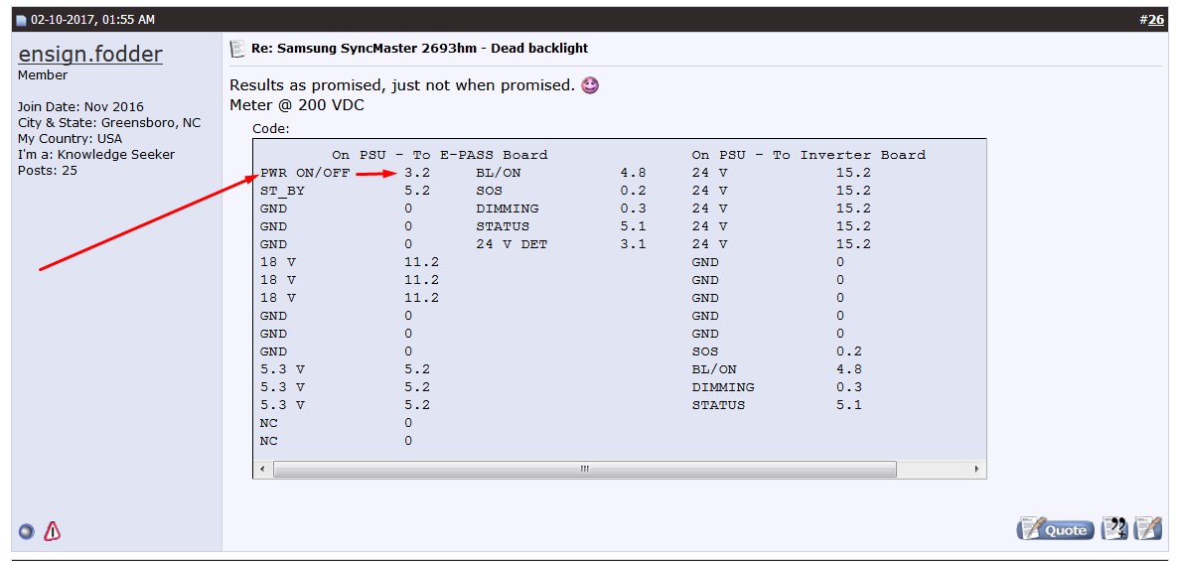Click the timestamp '02-10-2017, 01:55 AM'
The width and height of the screenshot is (1181, 561).
[x=92, y=20]
